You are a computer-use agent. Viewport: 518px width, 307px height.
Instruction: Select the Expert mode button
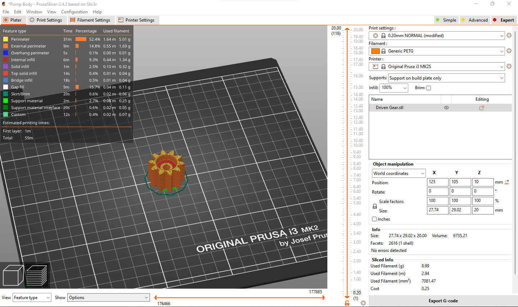[x=504, y=20]
